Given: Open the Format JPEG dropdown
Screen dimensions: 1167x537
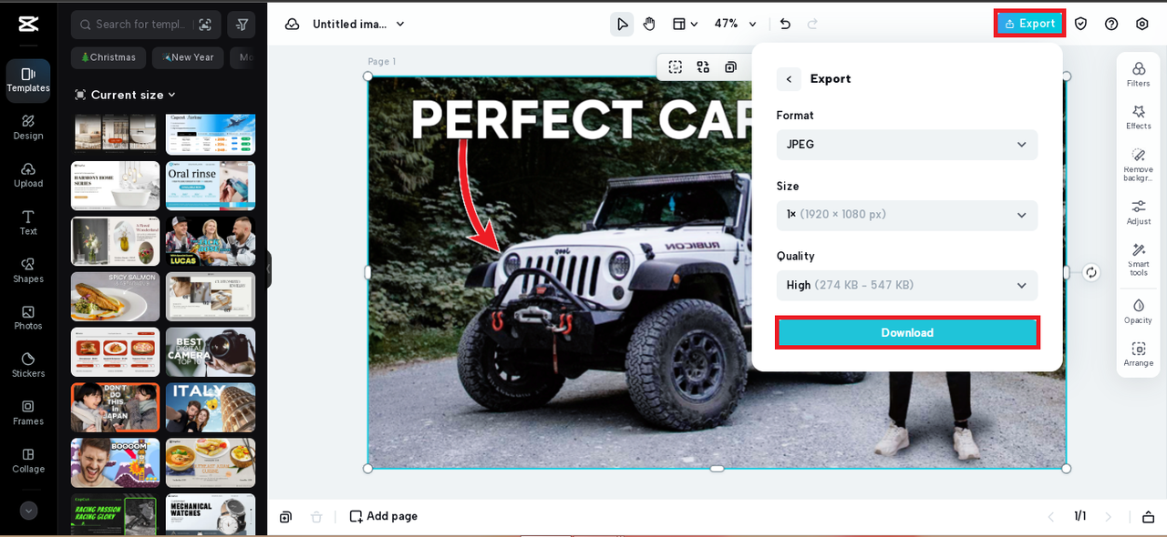Looking at the screenshot, I should pyautogui.click(x=907, y=145).
